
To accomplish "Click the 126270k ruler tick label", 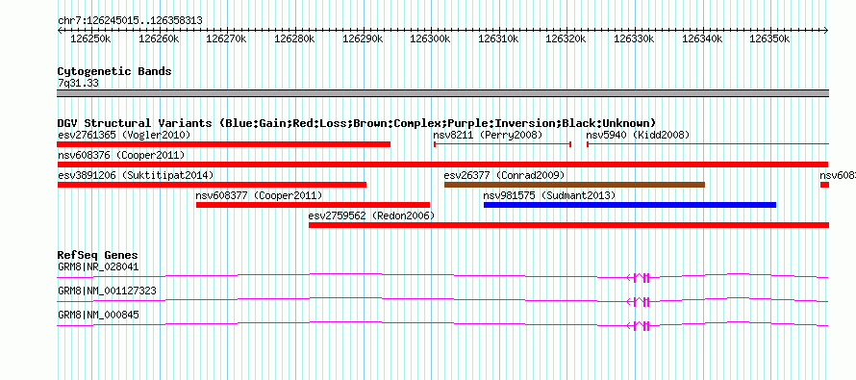I will pyautogui.click(x=227, y=39).
